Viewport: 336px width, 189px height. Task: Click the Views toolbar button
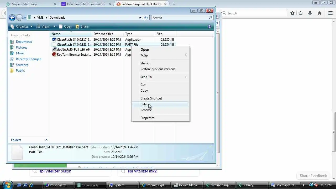point(43,27)
